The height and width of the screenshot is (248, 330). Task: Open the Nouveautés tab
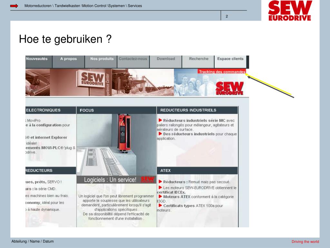click(39, 62)
